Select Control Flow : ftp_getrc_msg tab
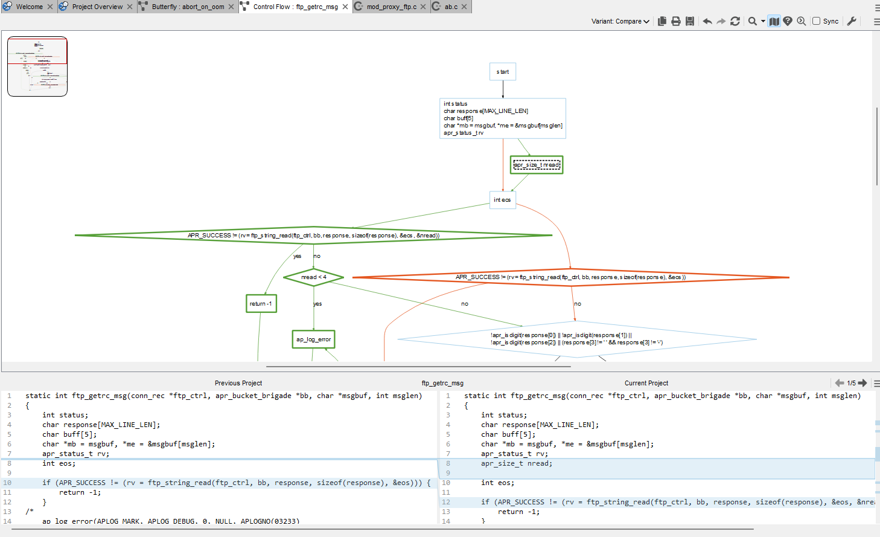This screenshot has width=880, height=537. 295,7
